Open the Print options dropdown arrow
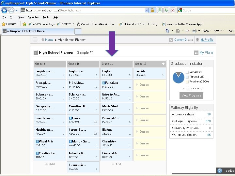235x176 pixels. [x=199, y=31]
